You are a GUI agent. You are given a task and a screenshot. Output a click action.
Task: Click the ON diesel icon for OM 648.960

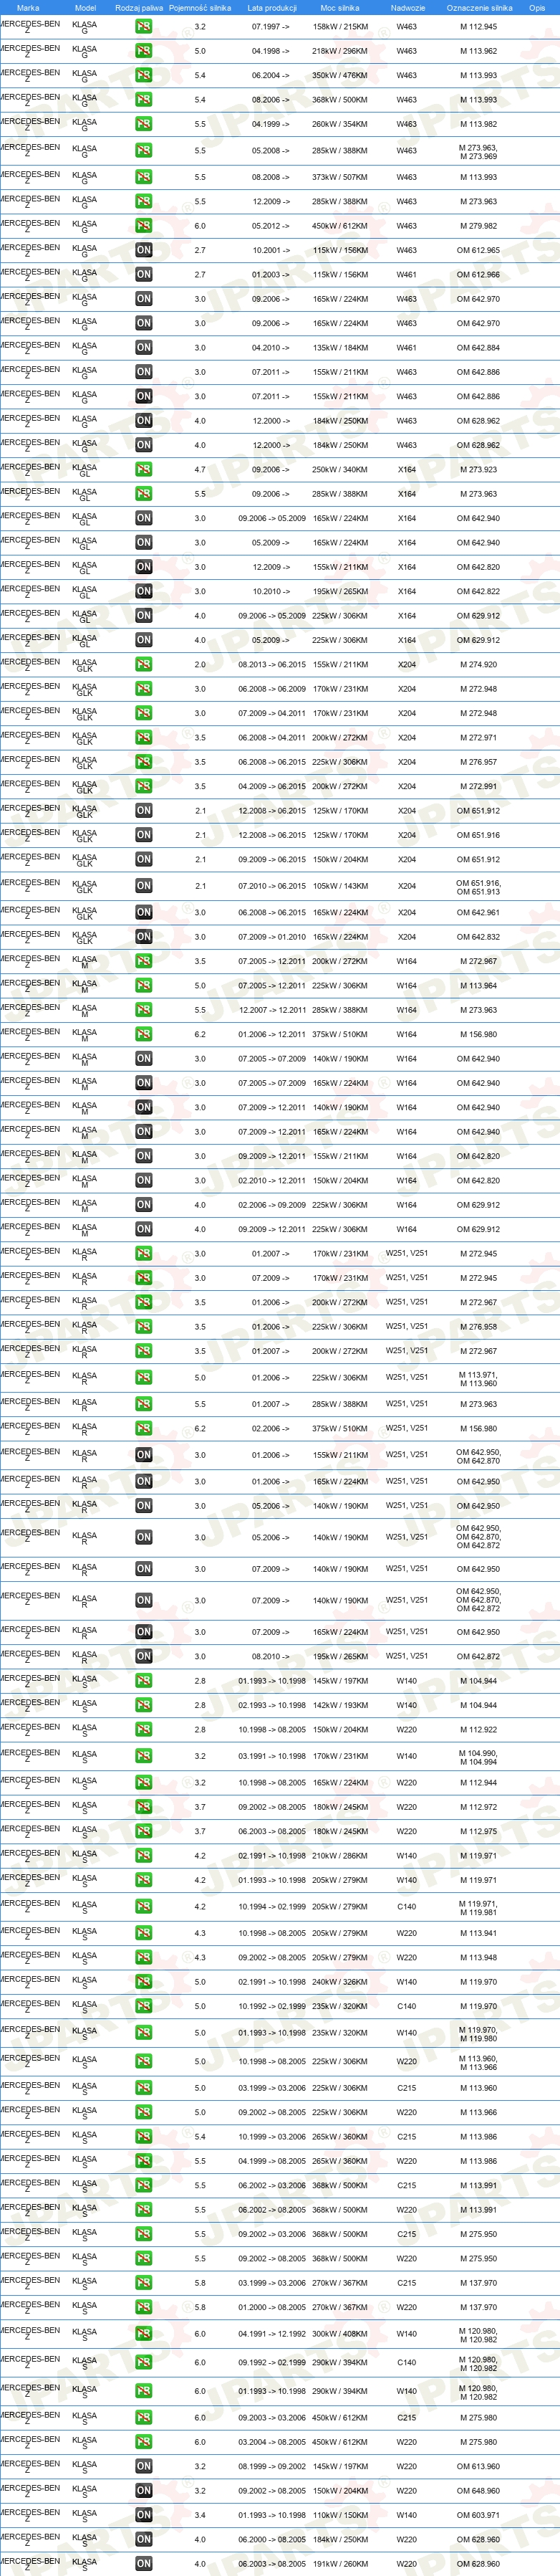click(x=144, y=2491)
